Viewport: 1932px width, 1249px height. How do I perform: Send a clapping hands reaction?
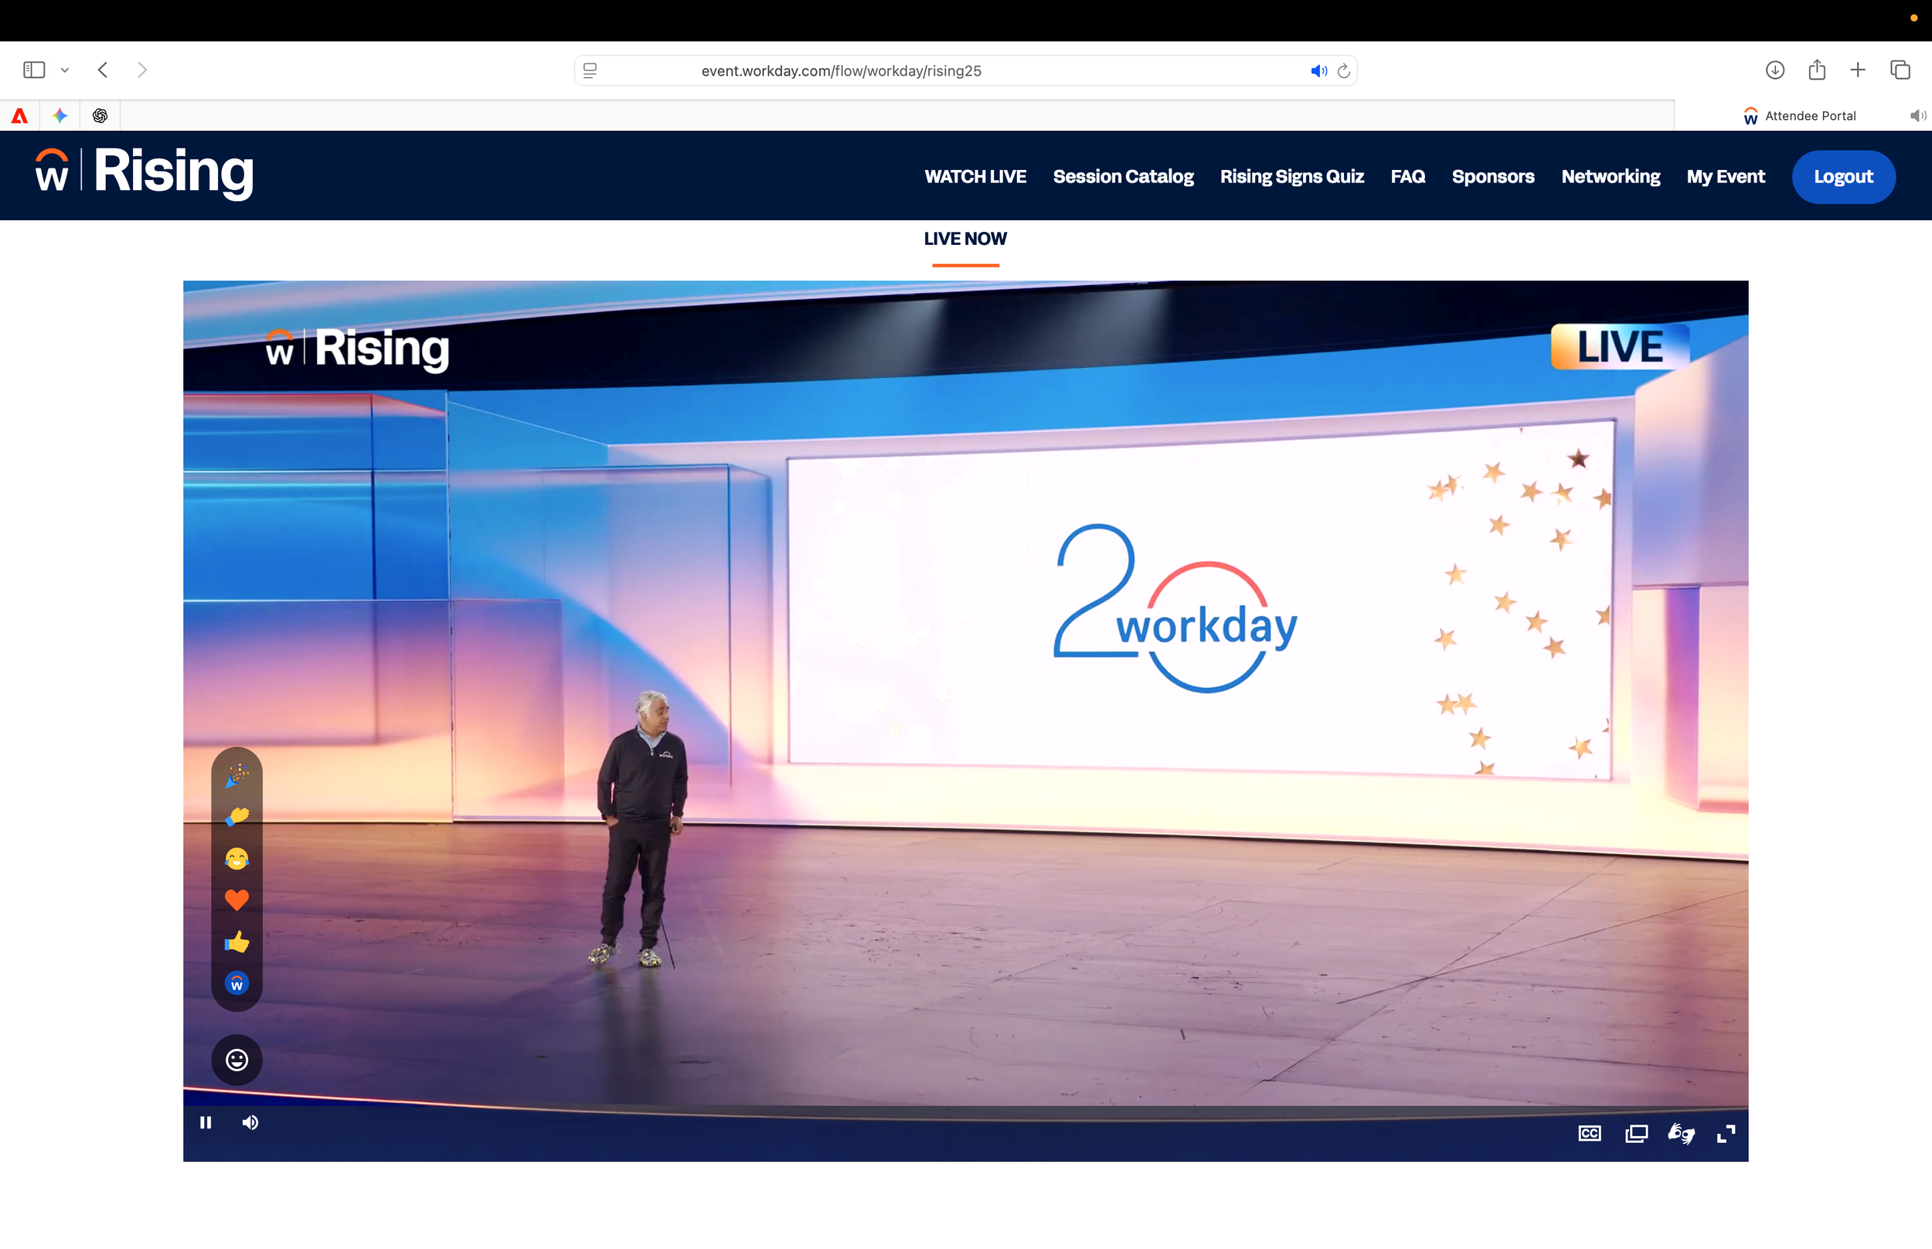(x=236, y=816)
